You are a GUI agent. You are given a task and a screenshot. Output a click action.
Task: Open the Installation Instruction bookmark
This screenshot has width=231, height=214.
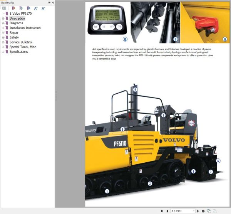[x=25, y=28]
